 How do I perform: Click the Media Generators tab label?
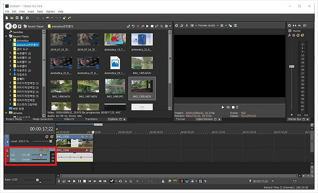click(x=43, y=119)
